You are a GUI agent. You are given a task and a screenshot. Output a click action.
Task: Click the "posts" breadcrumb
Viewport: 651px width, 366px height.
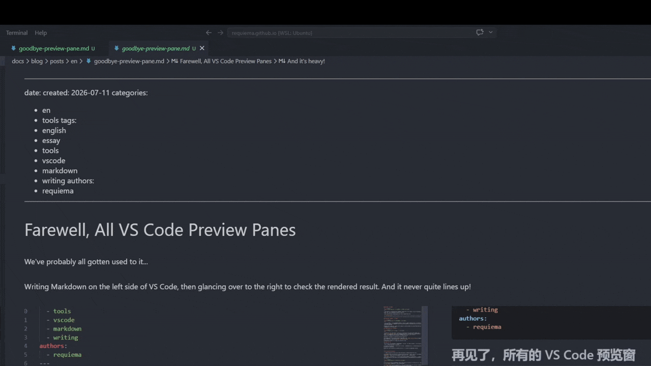[x=57, y=61]
